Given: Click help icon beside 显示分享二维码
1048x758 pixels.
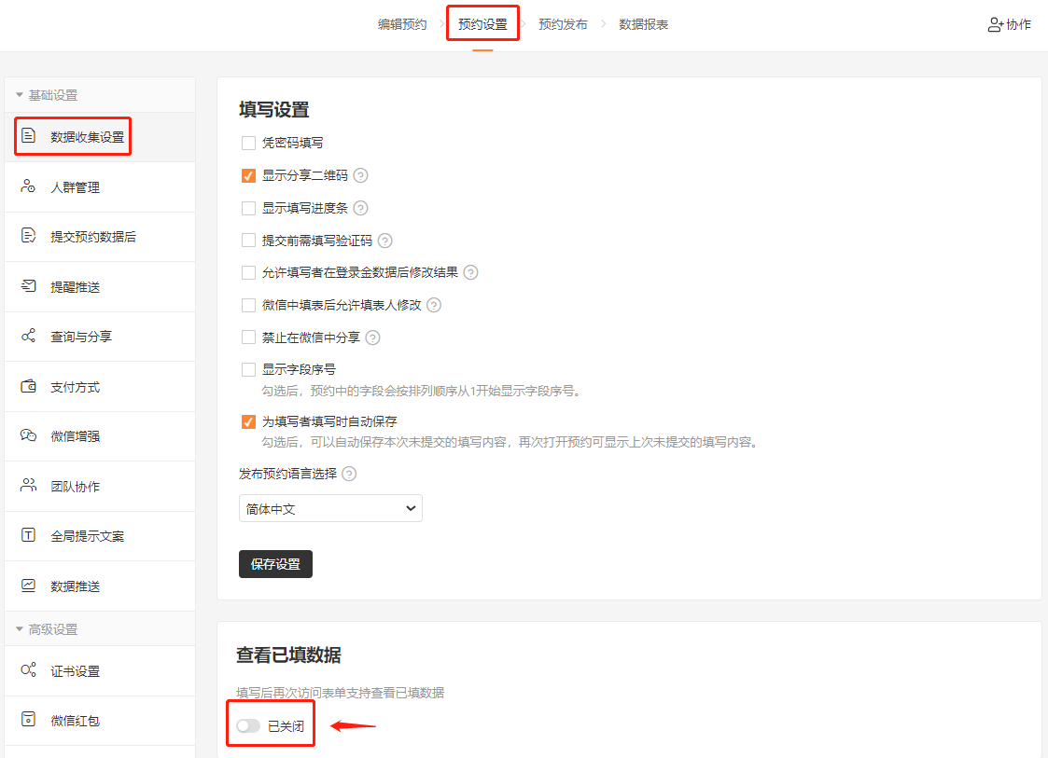Looking at the screenshot, I should [x=360, y=175].
